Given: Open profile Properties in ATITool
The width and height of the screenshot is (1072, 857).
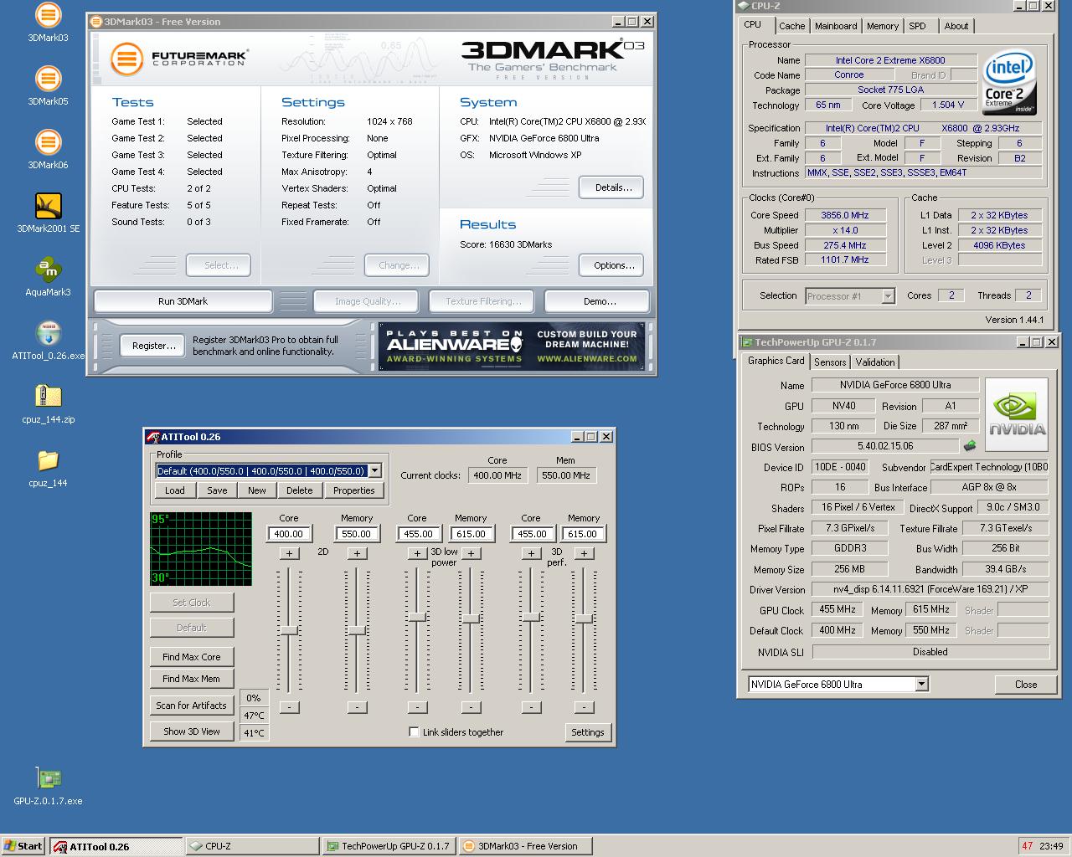Looking at the screenshot, I should tap(353, 490).
